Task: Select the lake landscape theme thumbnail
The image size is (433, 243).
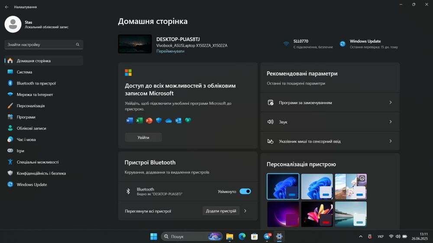Action: coord(351,214)
